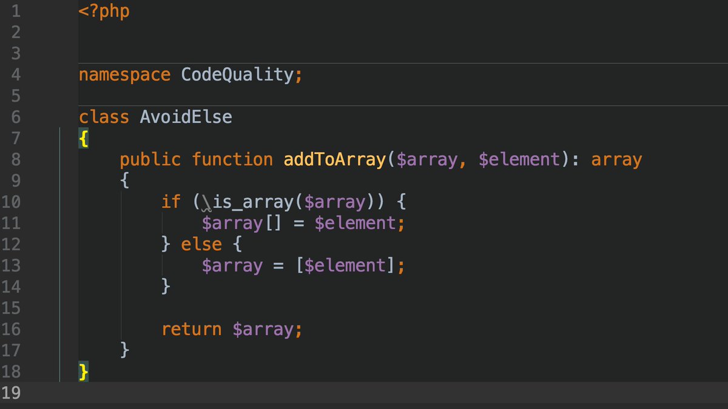Click "[$element]" on line 13
This screenshot has height=409, width=728.
pyautogui.click(x=345, y=265)
